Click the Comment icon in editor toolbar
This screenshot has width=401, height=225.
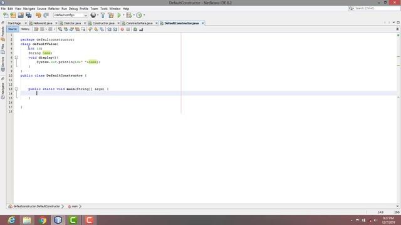[135, 29]
